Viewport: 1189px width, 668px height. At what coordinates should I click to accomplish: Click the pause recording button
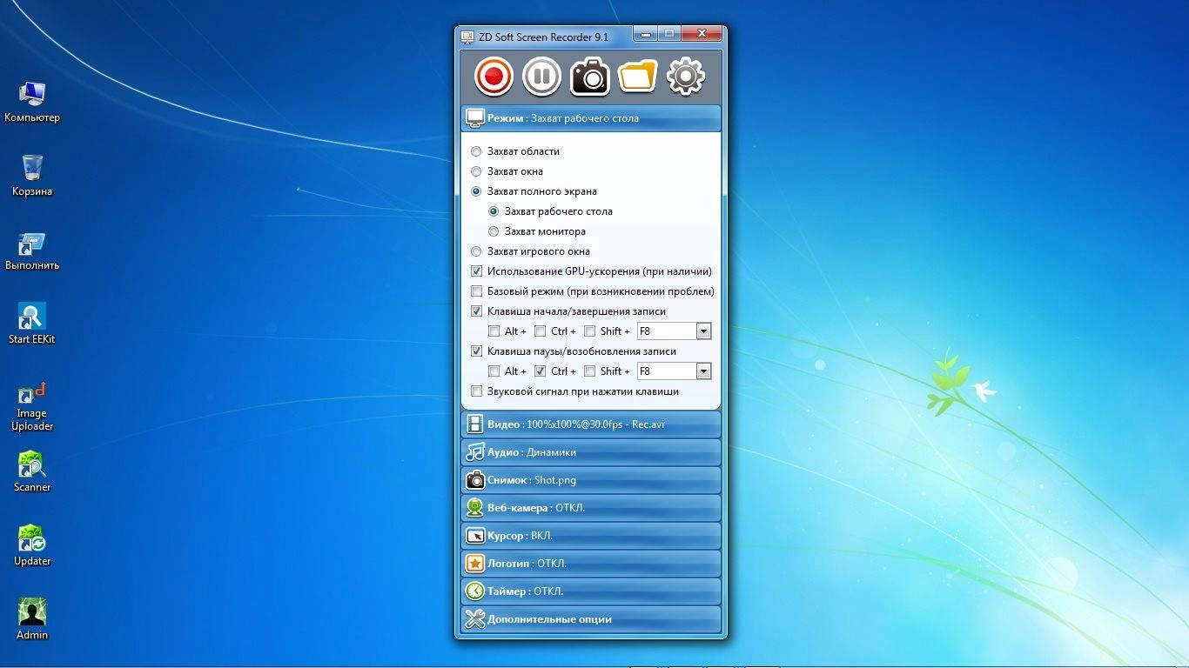(x=541, y=77)
